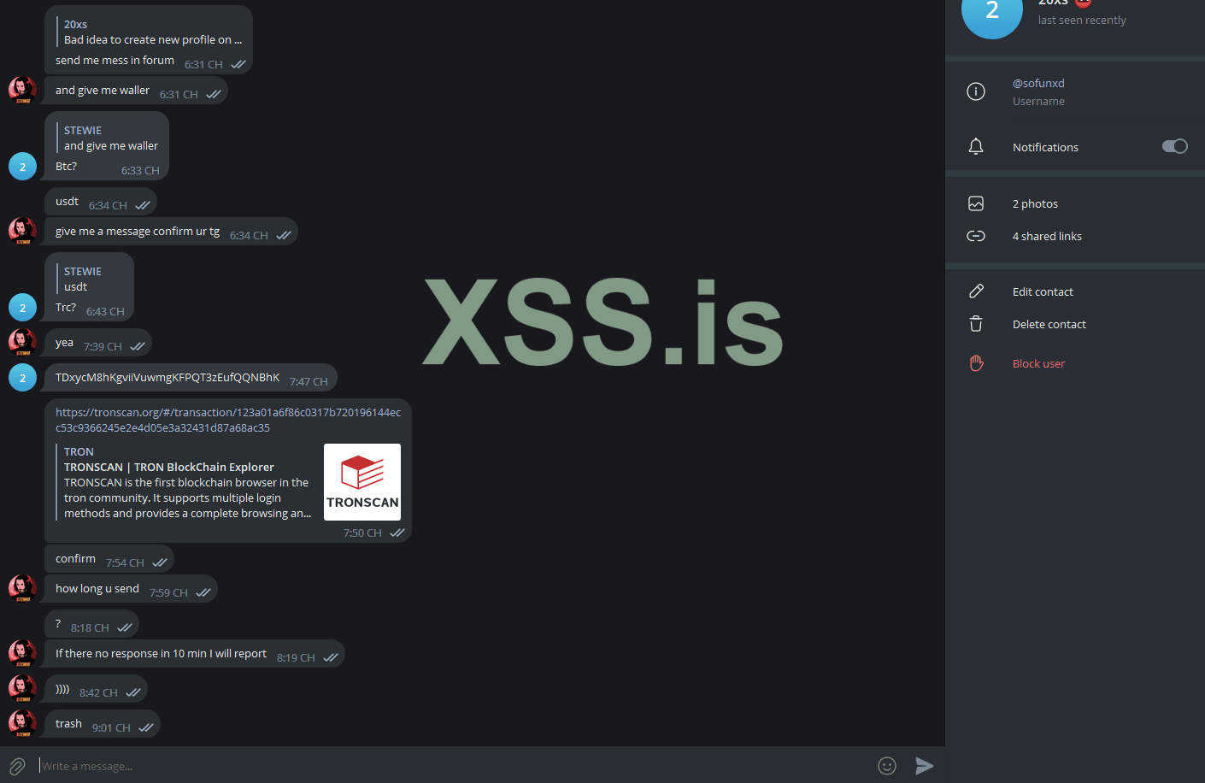This screenshot has width=1205, height=783.
Task: Open the TRONSCAN logo preview thumbnail
Action: point(362,482)
